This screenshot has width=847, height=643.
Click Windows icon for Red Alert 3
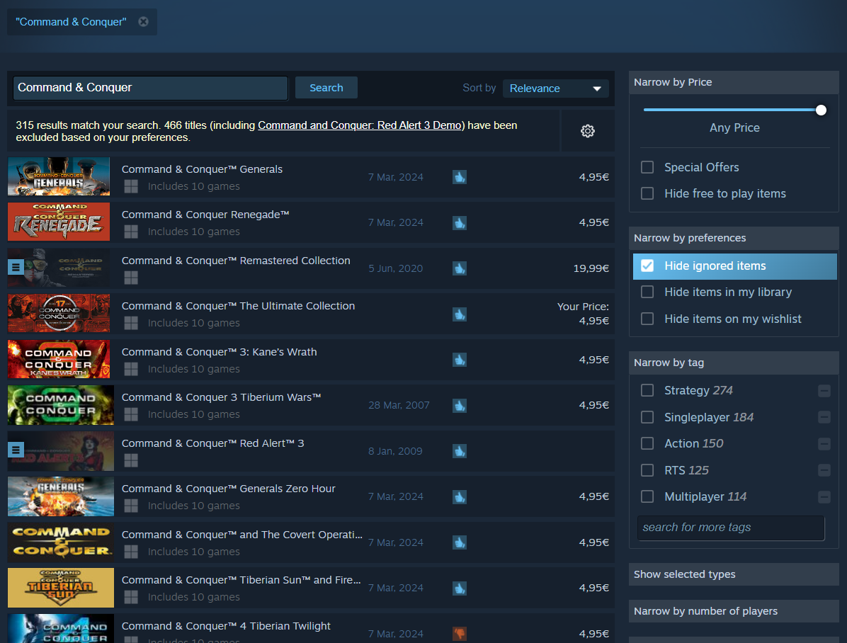tap(131, 460)
